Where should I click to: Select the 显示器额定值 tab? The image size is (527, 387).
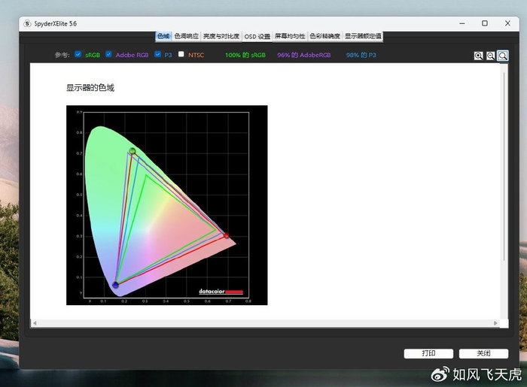coord(364,36)
